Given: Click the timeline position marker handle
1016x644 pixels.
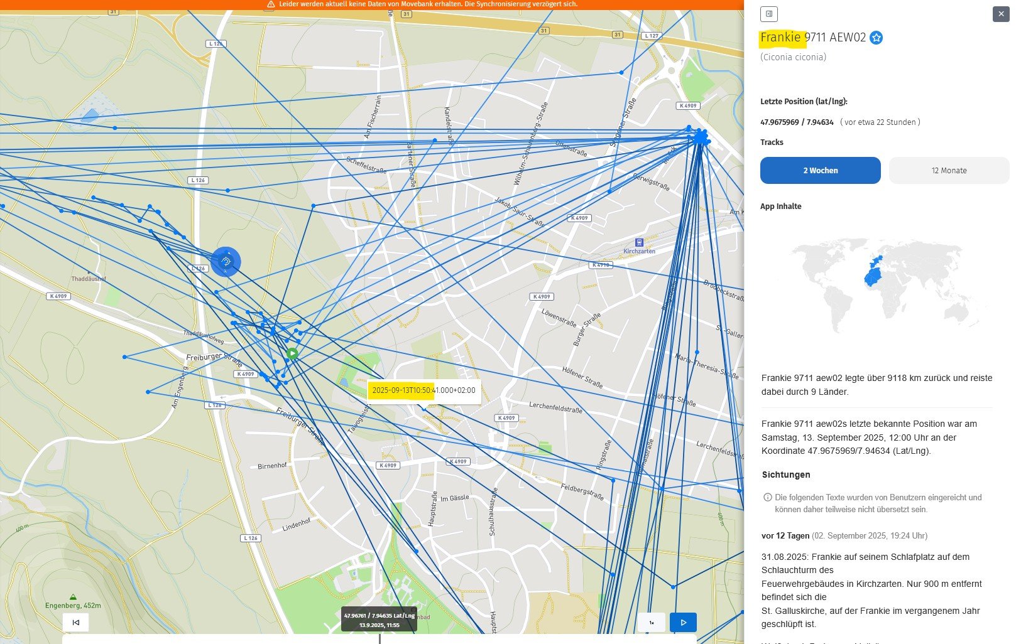Looking at the screenshot, I should click(380, 638).
